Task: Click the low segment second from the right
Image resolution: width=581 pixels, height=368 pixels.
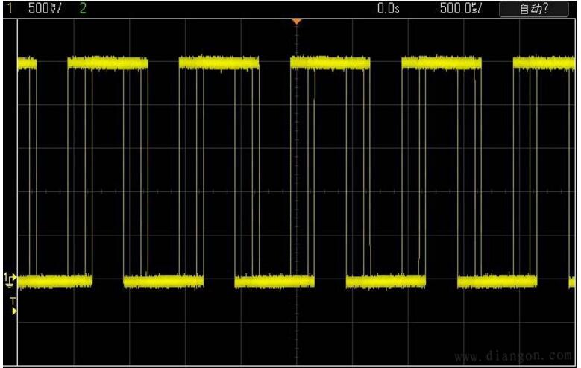Action: [x=497, y=281]
